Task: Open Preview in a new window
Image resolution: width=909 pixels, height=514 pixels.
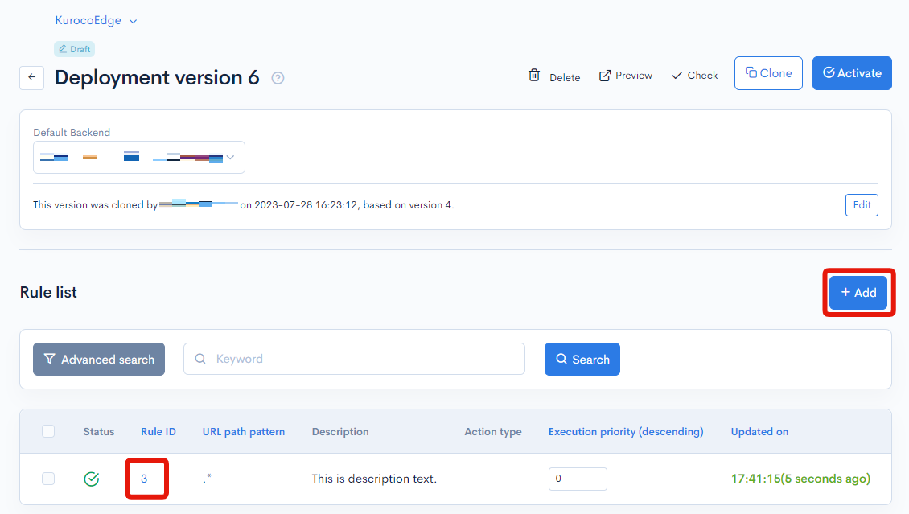Action: tap(626, 76)
